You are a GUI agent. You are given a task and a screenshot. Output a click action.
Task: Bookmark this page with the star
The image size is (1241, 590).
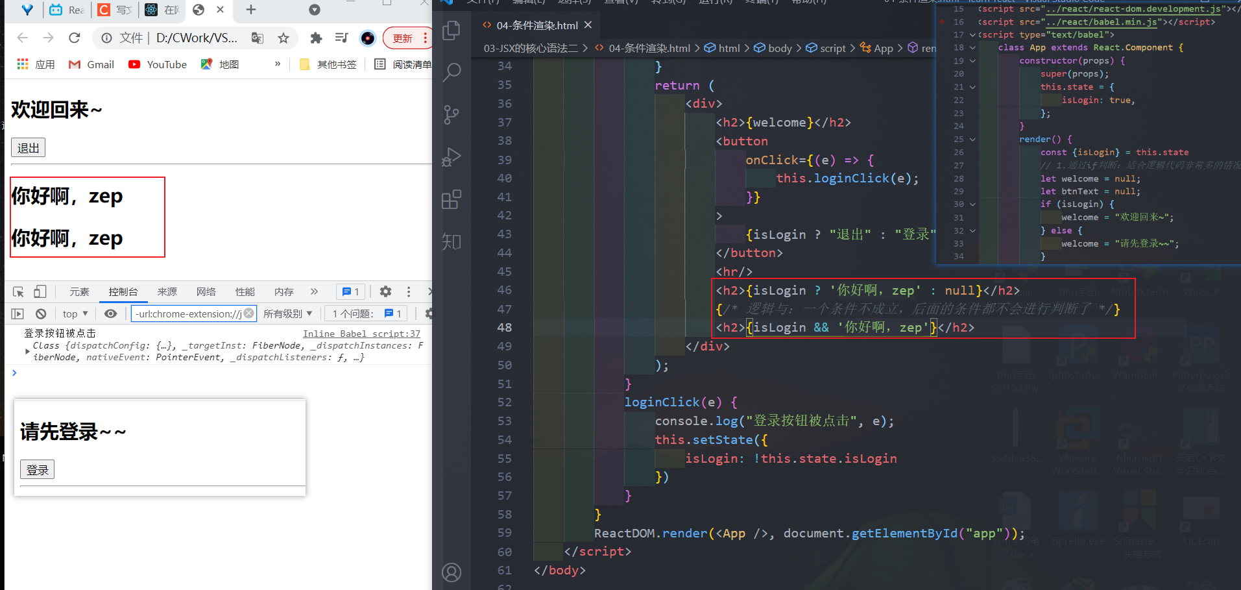pyautogui.click(x=283, y=38)
